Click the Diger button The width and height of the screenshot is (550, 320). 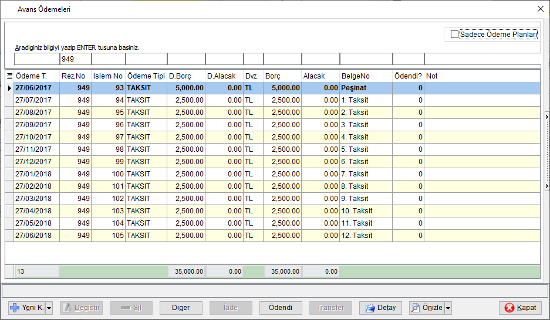181,308
